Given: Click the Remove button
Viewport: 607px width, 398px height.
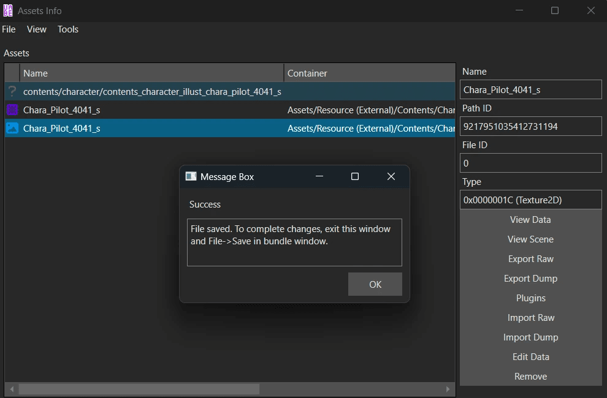Looking at the screenshot, I should (530, 377).
